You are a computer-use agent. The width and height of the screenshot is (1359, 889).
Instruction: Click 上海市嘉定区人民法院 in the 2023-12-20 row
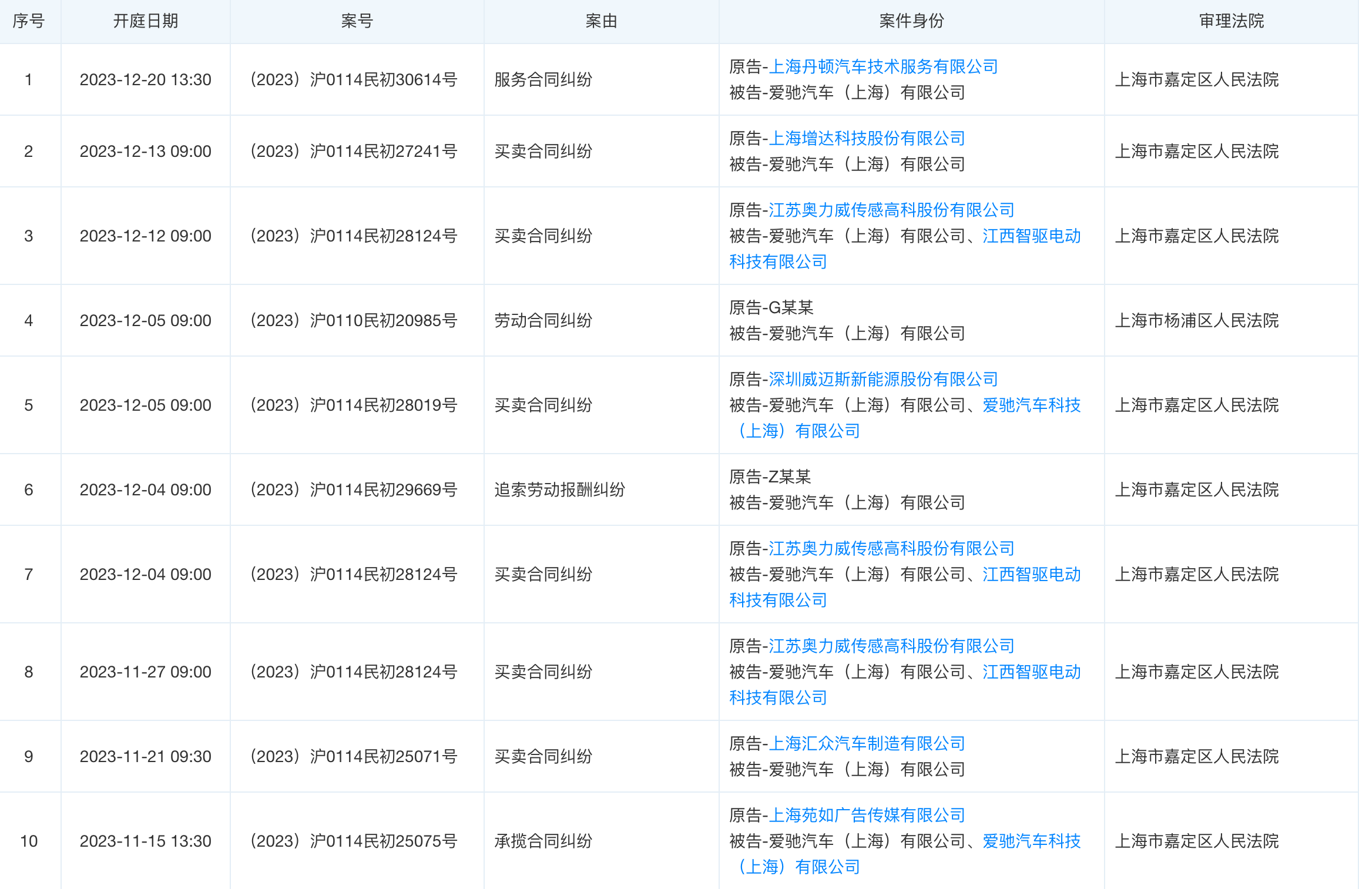pyautogui.click(x=1197, y=80)
